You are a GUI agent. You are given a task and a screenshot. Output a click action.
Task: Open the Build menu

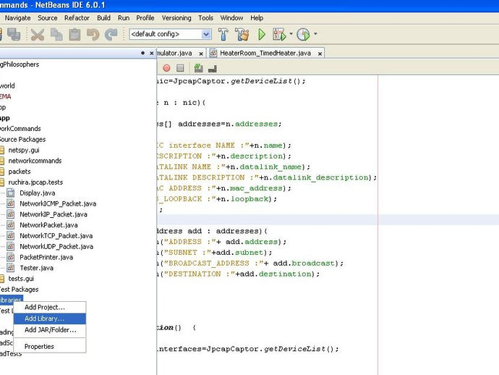click(x=103, y=18)
